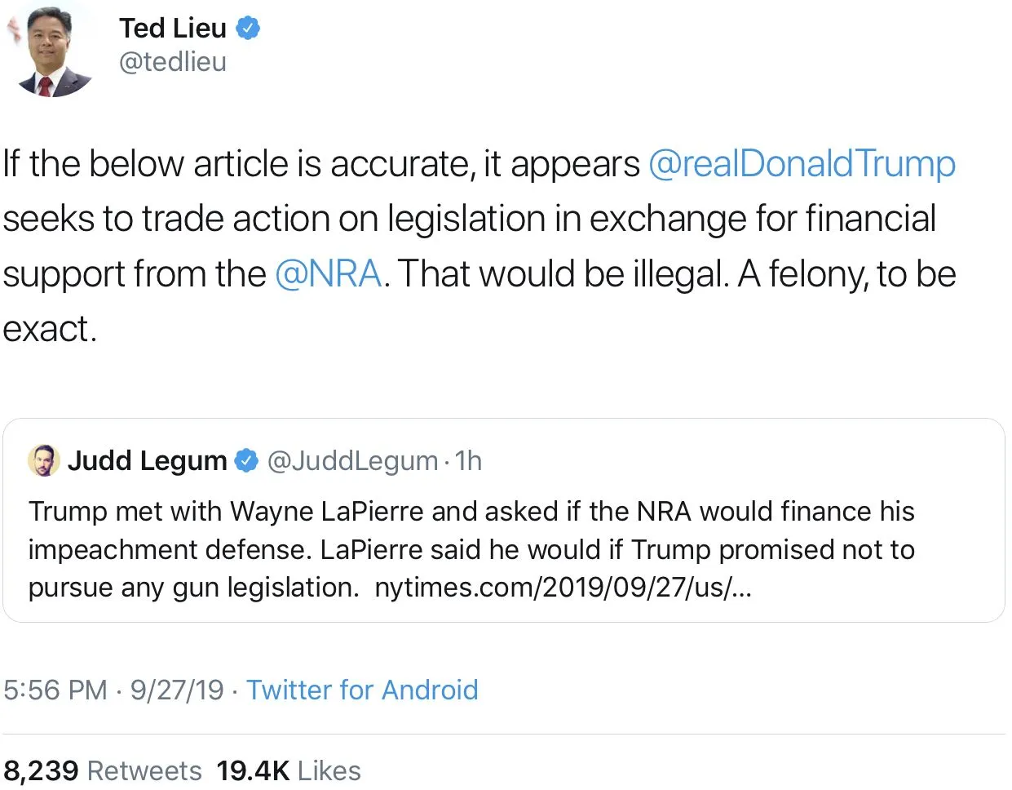Screen dimensions: 1012x790
Task: Click the Judd Legum author name
Action: (147, 461)
